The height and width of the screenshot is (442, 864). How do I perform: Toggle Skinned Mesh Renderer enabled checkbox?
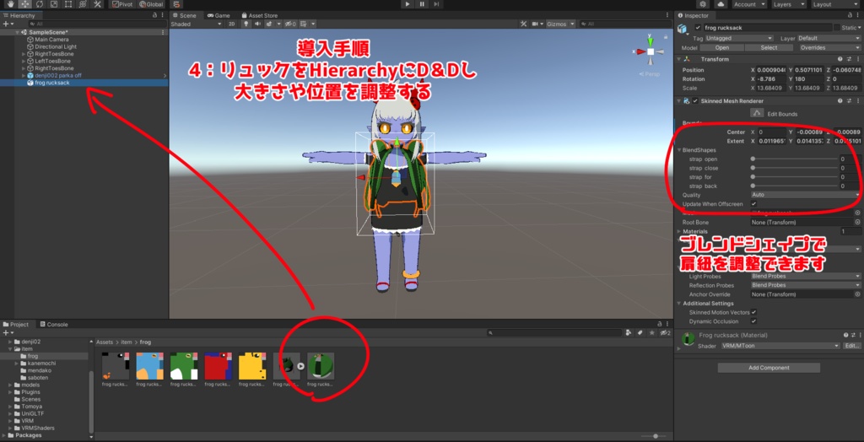(x=695, y=101)
